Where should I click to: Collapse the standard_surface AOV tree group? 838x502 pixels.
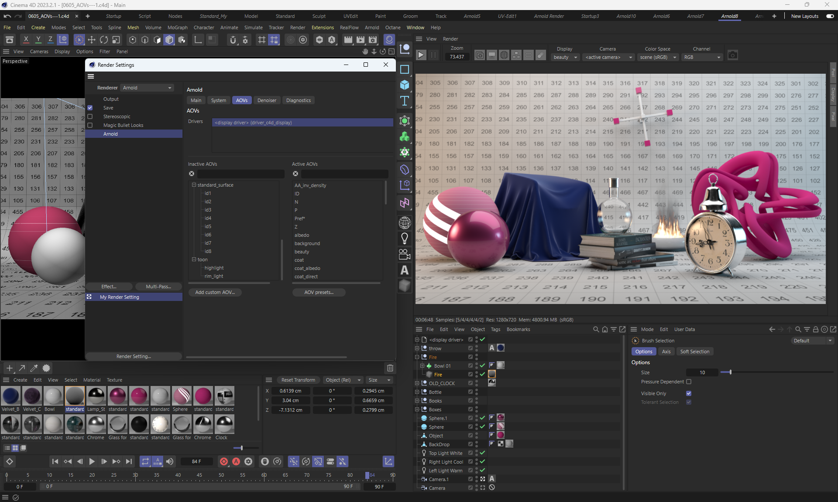194,185
